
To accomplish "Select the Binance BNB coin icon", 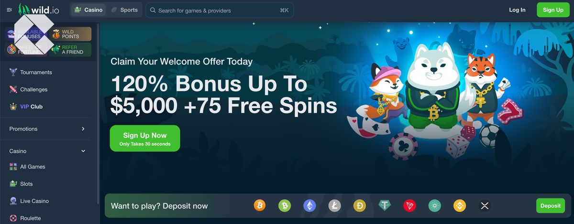I will pyautogui.click(x=460, y=206).
